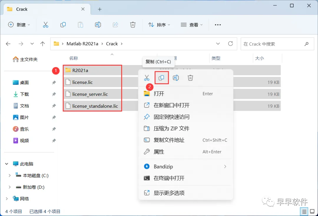This screenshot has height=216, width=318.
Task: Choose 属性 in context menu
Action: pos(185,152)
